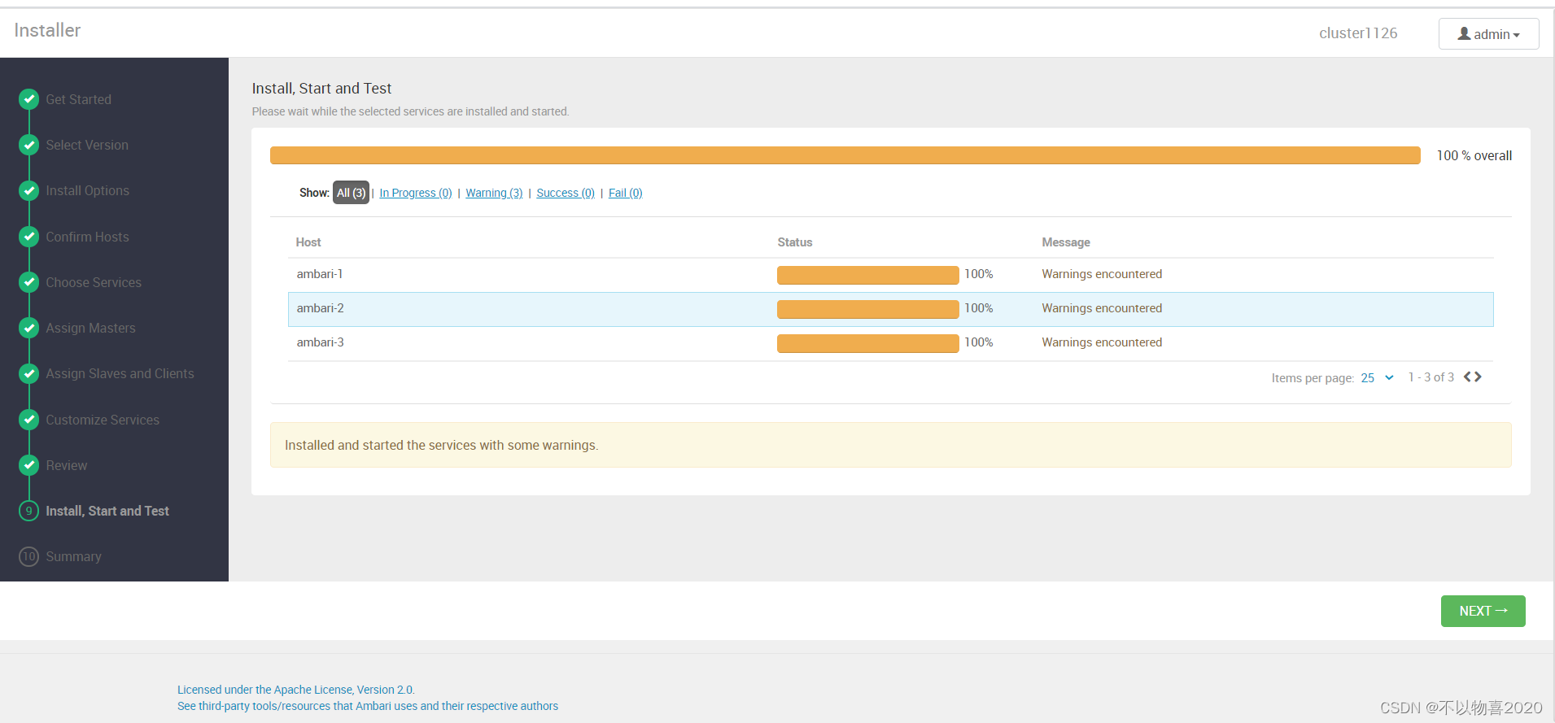Click the ambari-2 host name
The image size is (1555, 723).
click(320, 308)
